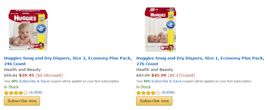Click the 246 Count line of the title

[15, 64]
